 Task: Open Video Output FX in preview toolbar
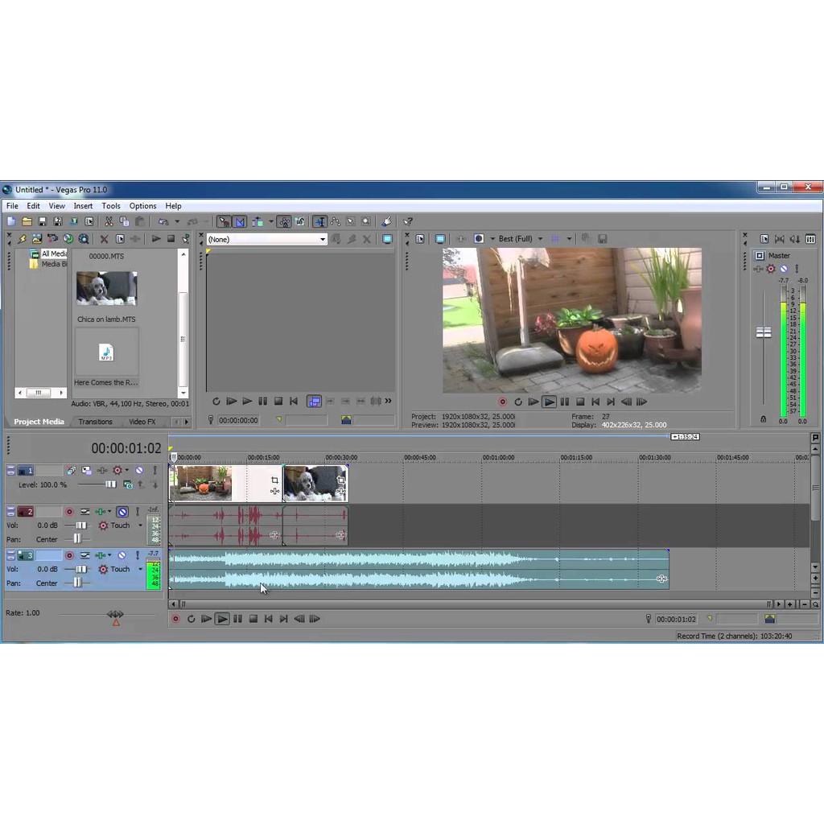(461, 239)
